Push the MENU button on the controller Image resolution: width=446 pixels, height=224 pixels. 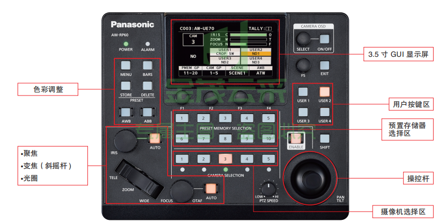pos(126,65)
